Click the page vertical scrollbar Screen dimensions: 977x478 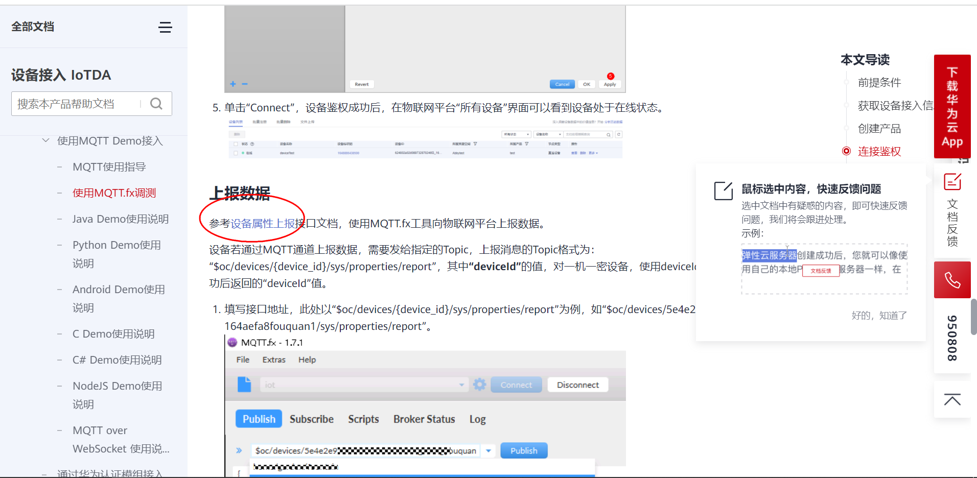tap(974, 317)
